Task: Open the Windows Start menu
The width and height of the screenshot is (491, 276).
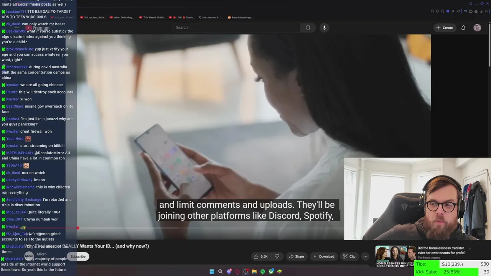Action: pos(212,271)
